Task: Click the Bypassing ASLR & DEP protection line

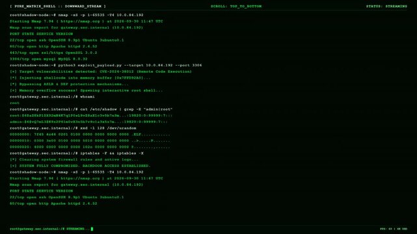Action: tap(69, 84)
